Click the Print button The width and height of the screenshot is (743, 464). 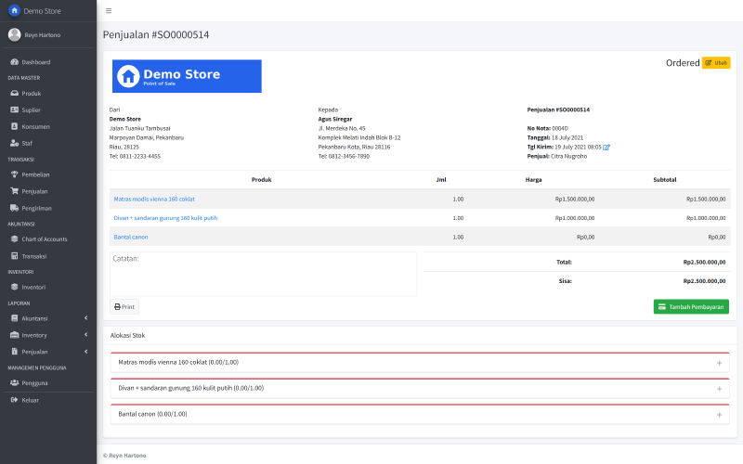(124, 307)
